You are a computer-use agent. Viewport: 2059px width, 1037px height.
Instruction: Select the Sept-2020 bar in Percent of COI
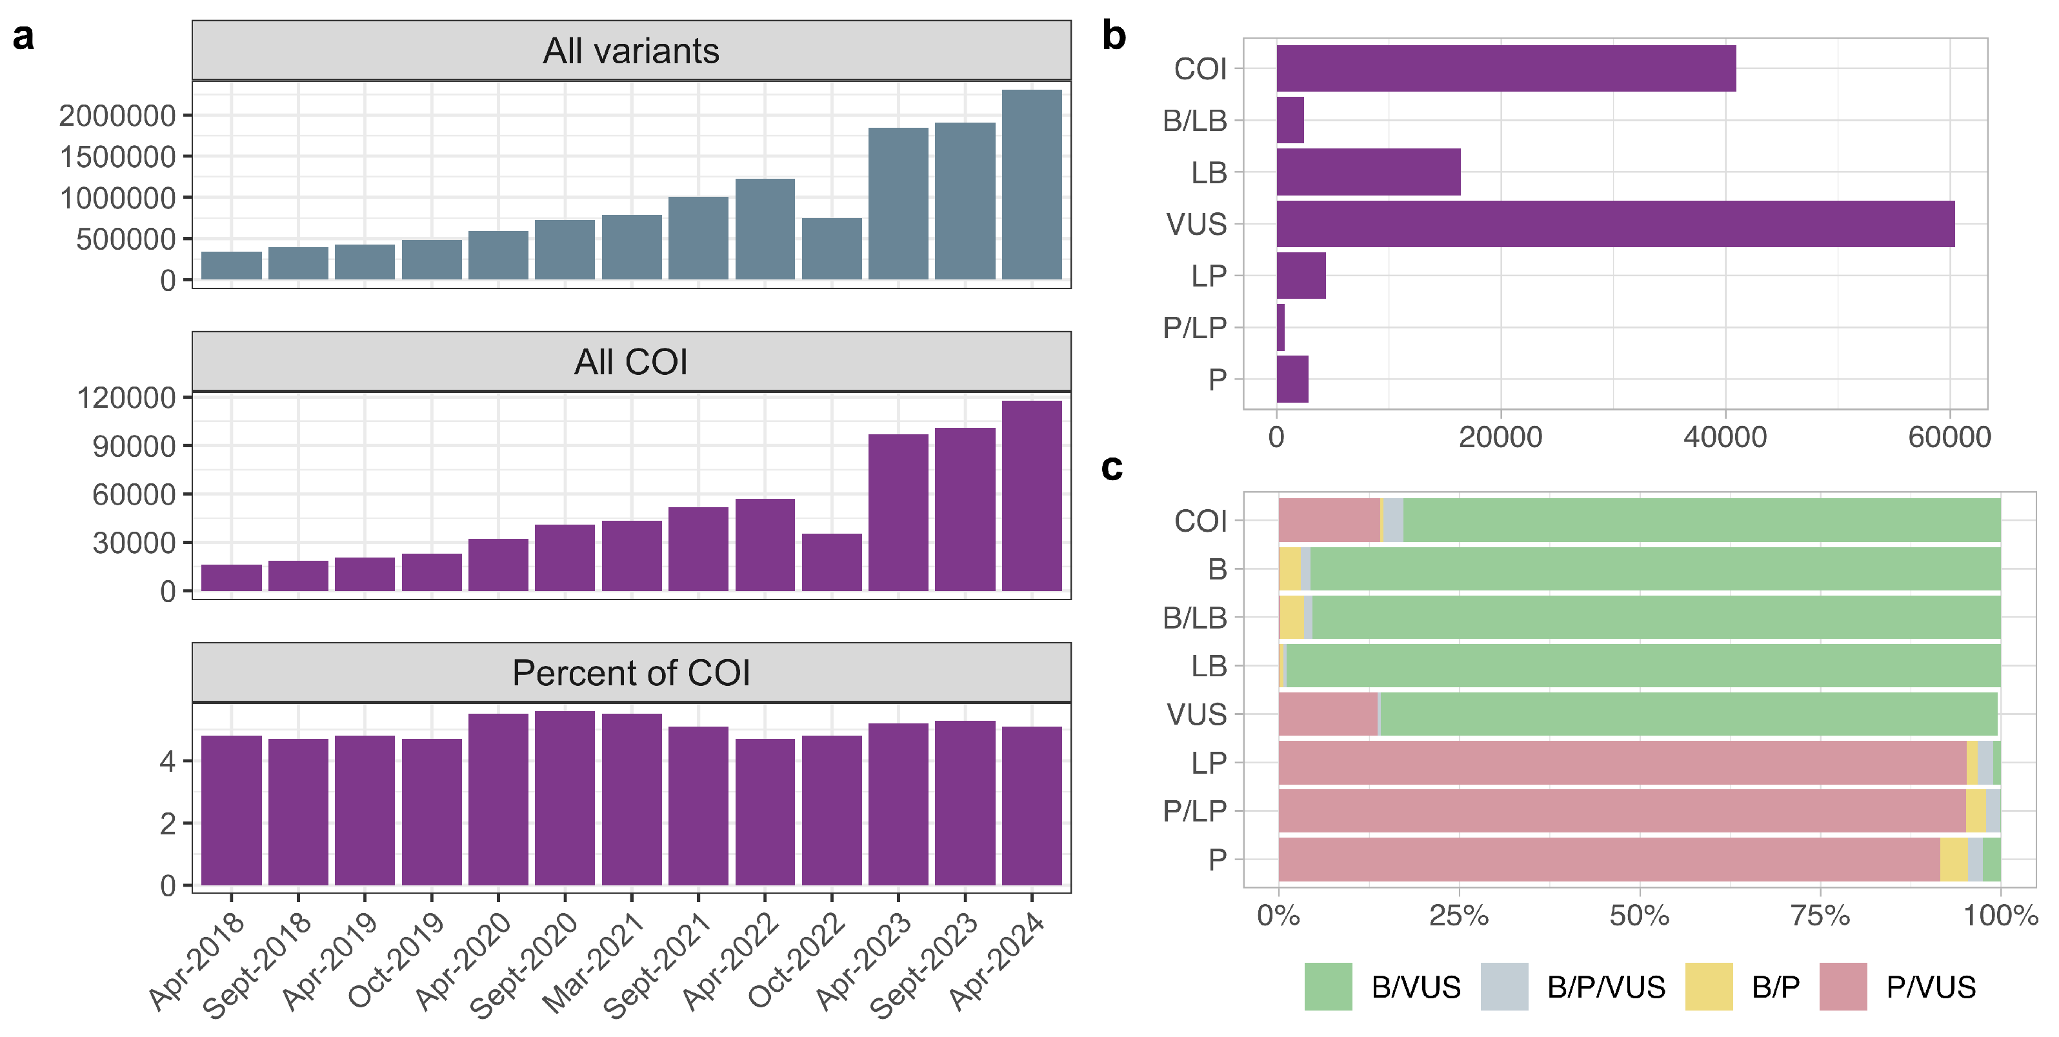(x=565, y=798)
